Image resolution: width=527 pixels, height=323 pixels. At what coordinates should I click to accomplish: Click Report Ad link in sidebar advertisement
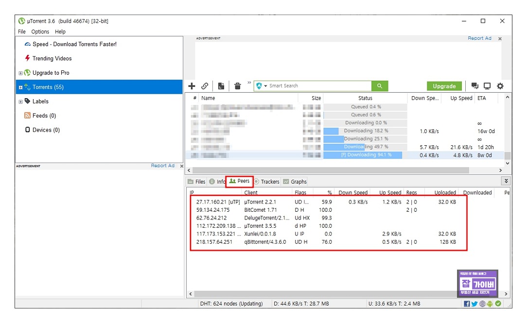tap(163, 166)
